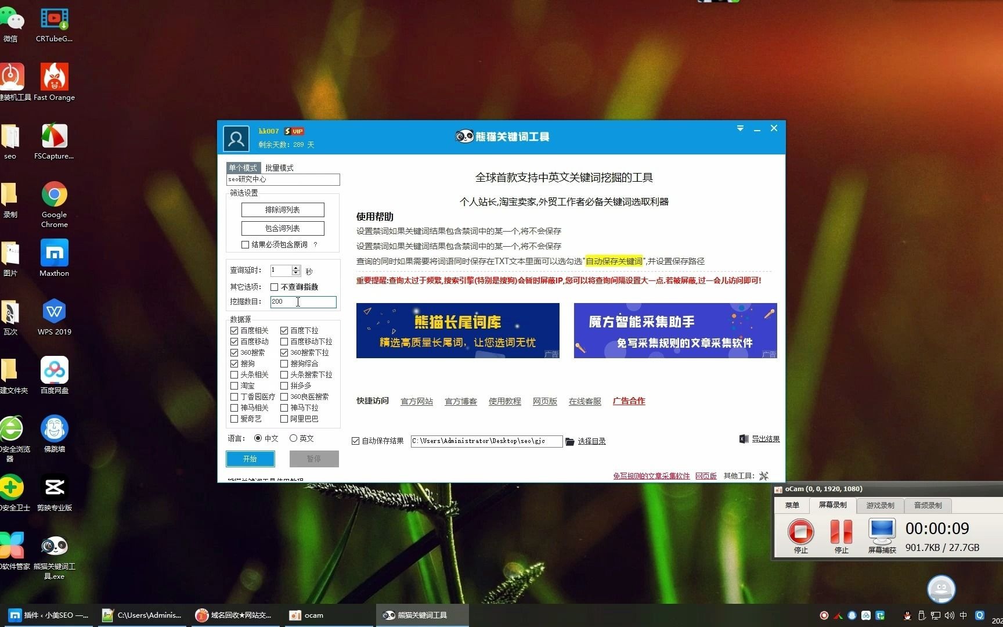Click the volume icon in the system tray
The image size is (1003, 627).
click(949, 615)
